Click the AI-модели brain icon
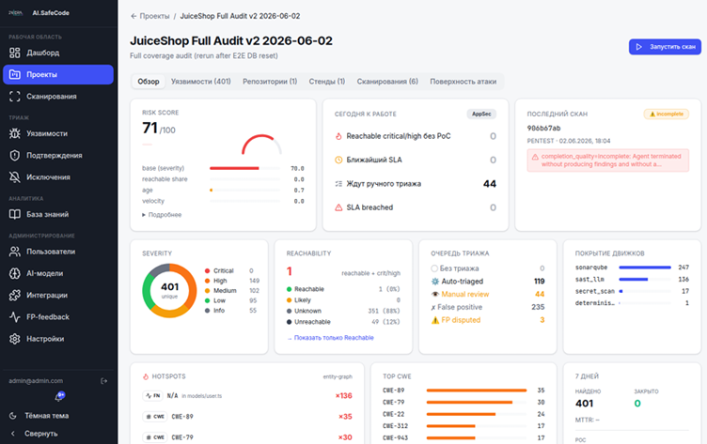 pyautogui.click(x=15, y=273)
